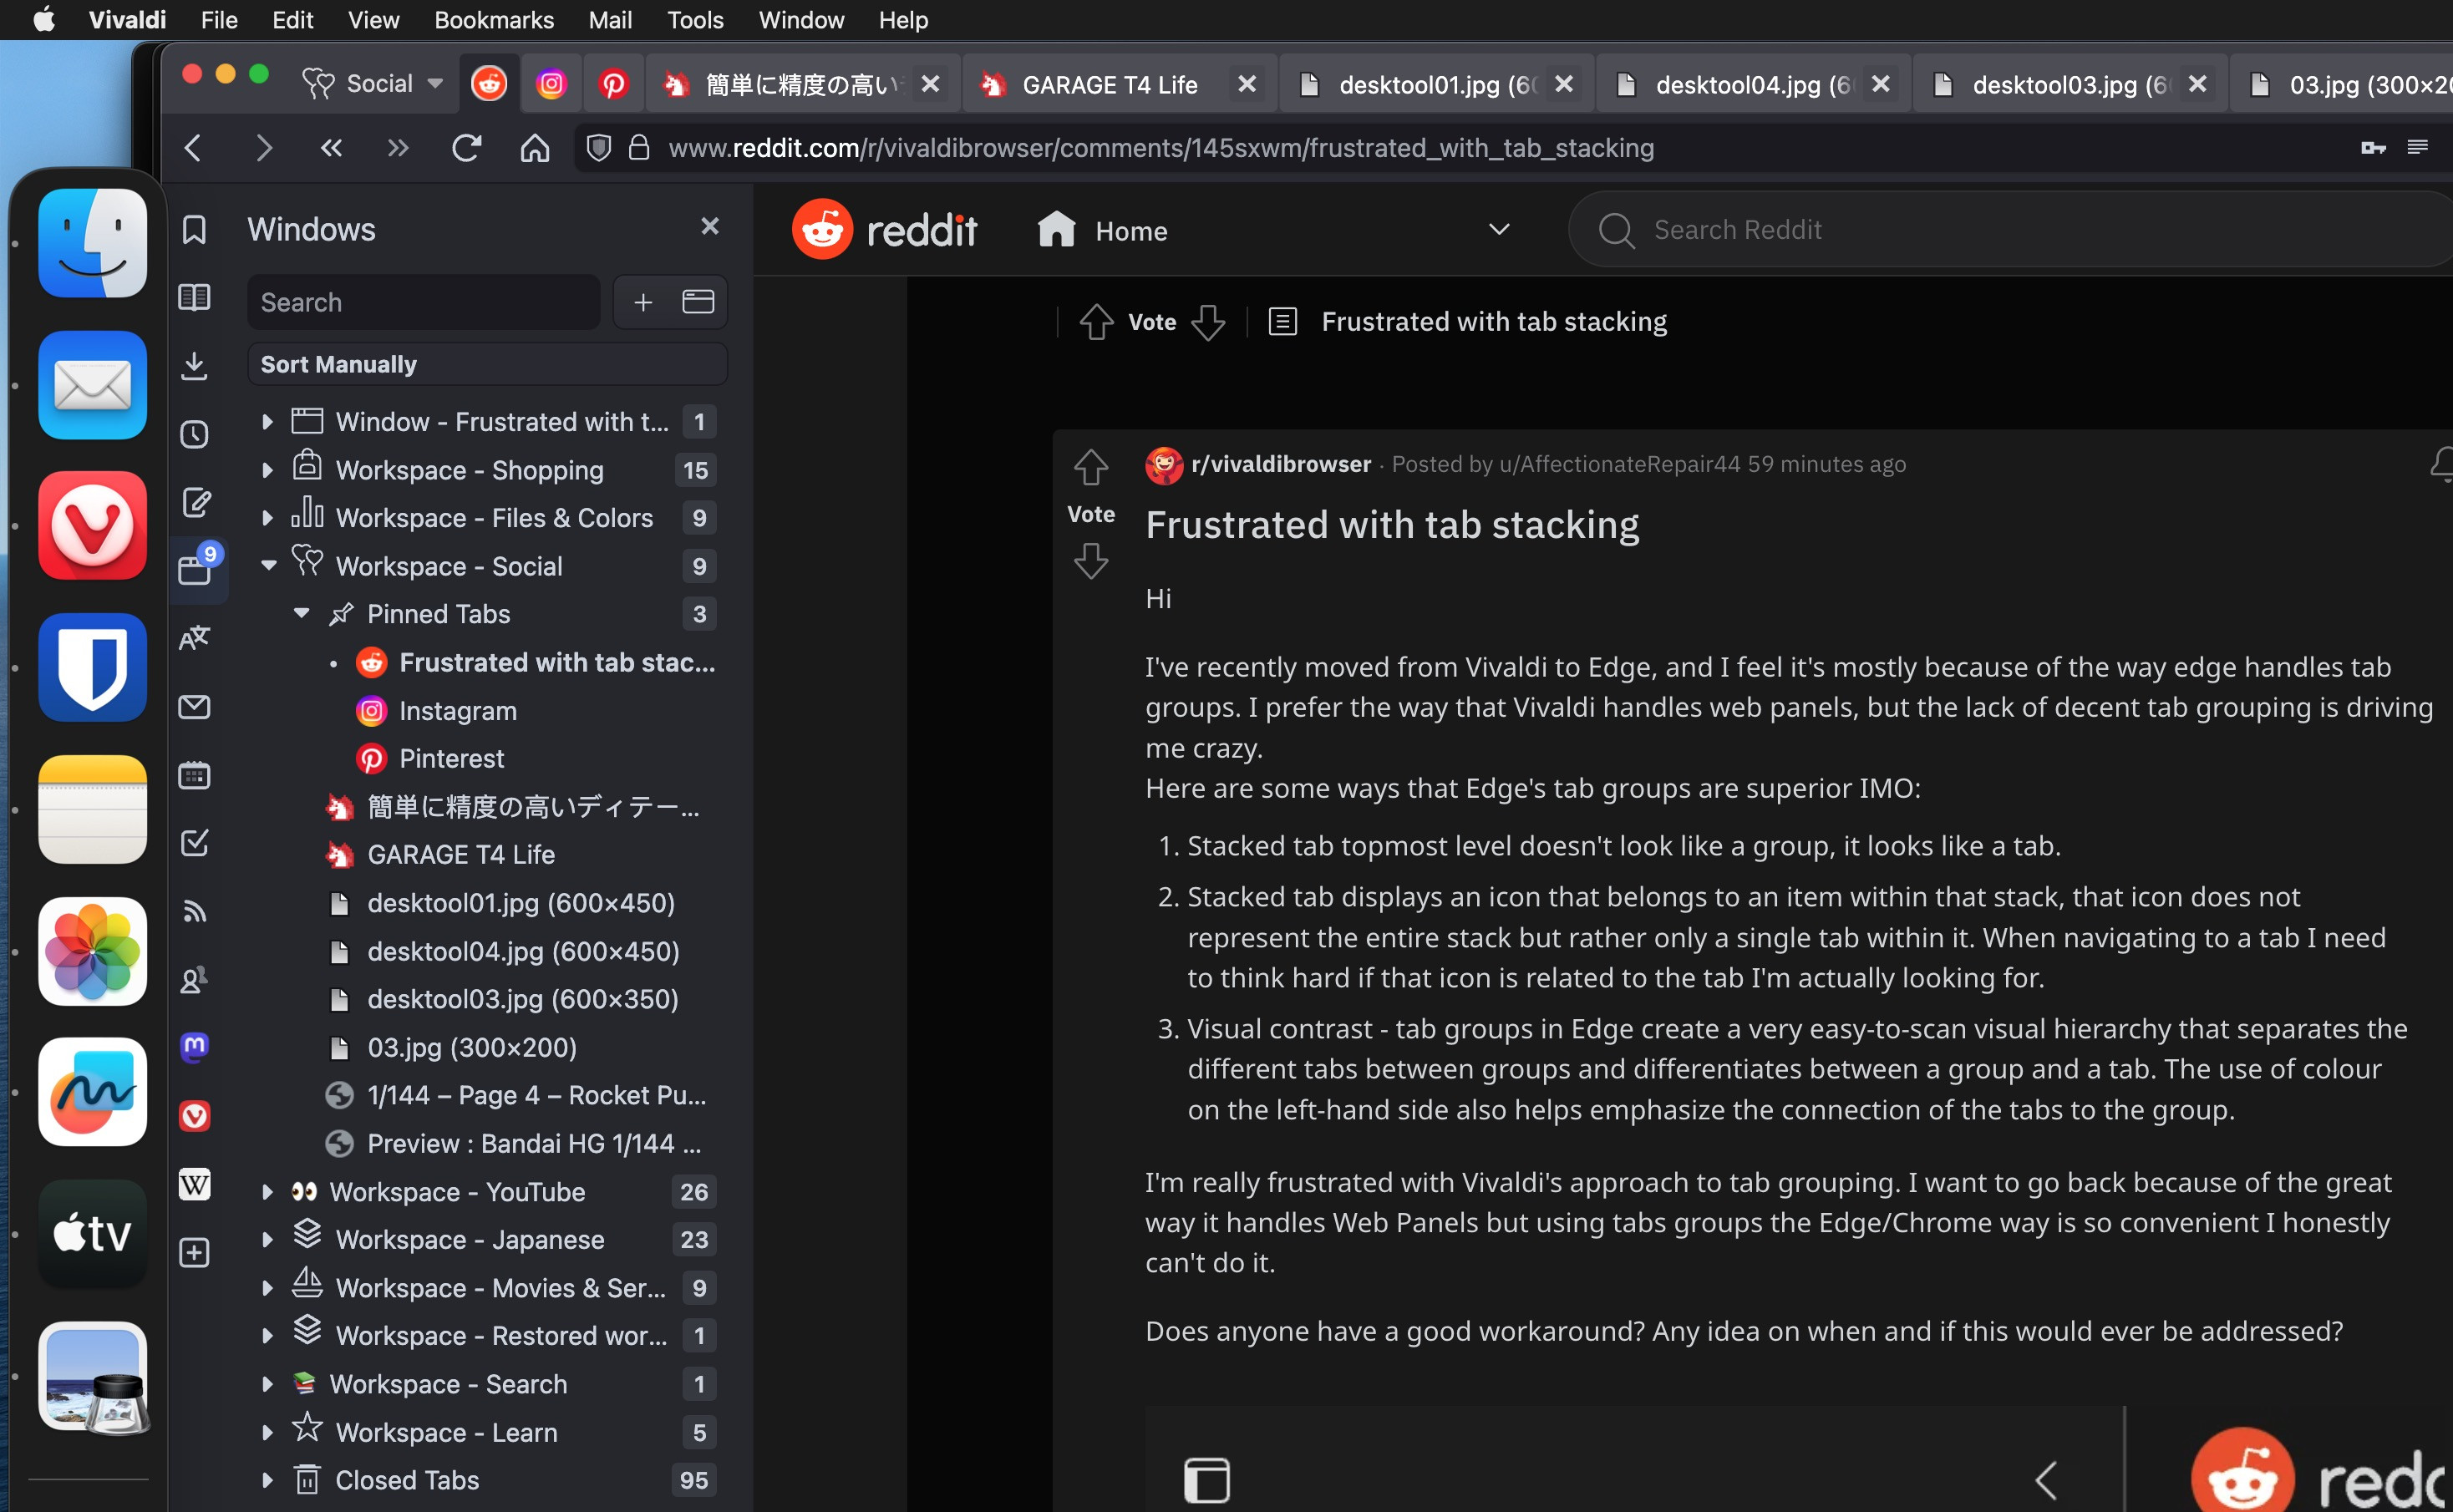Open the Tools menu

point(695,20)
